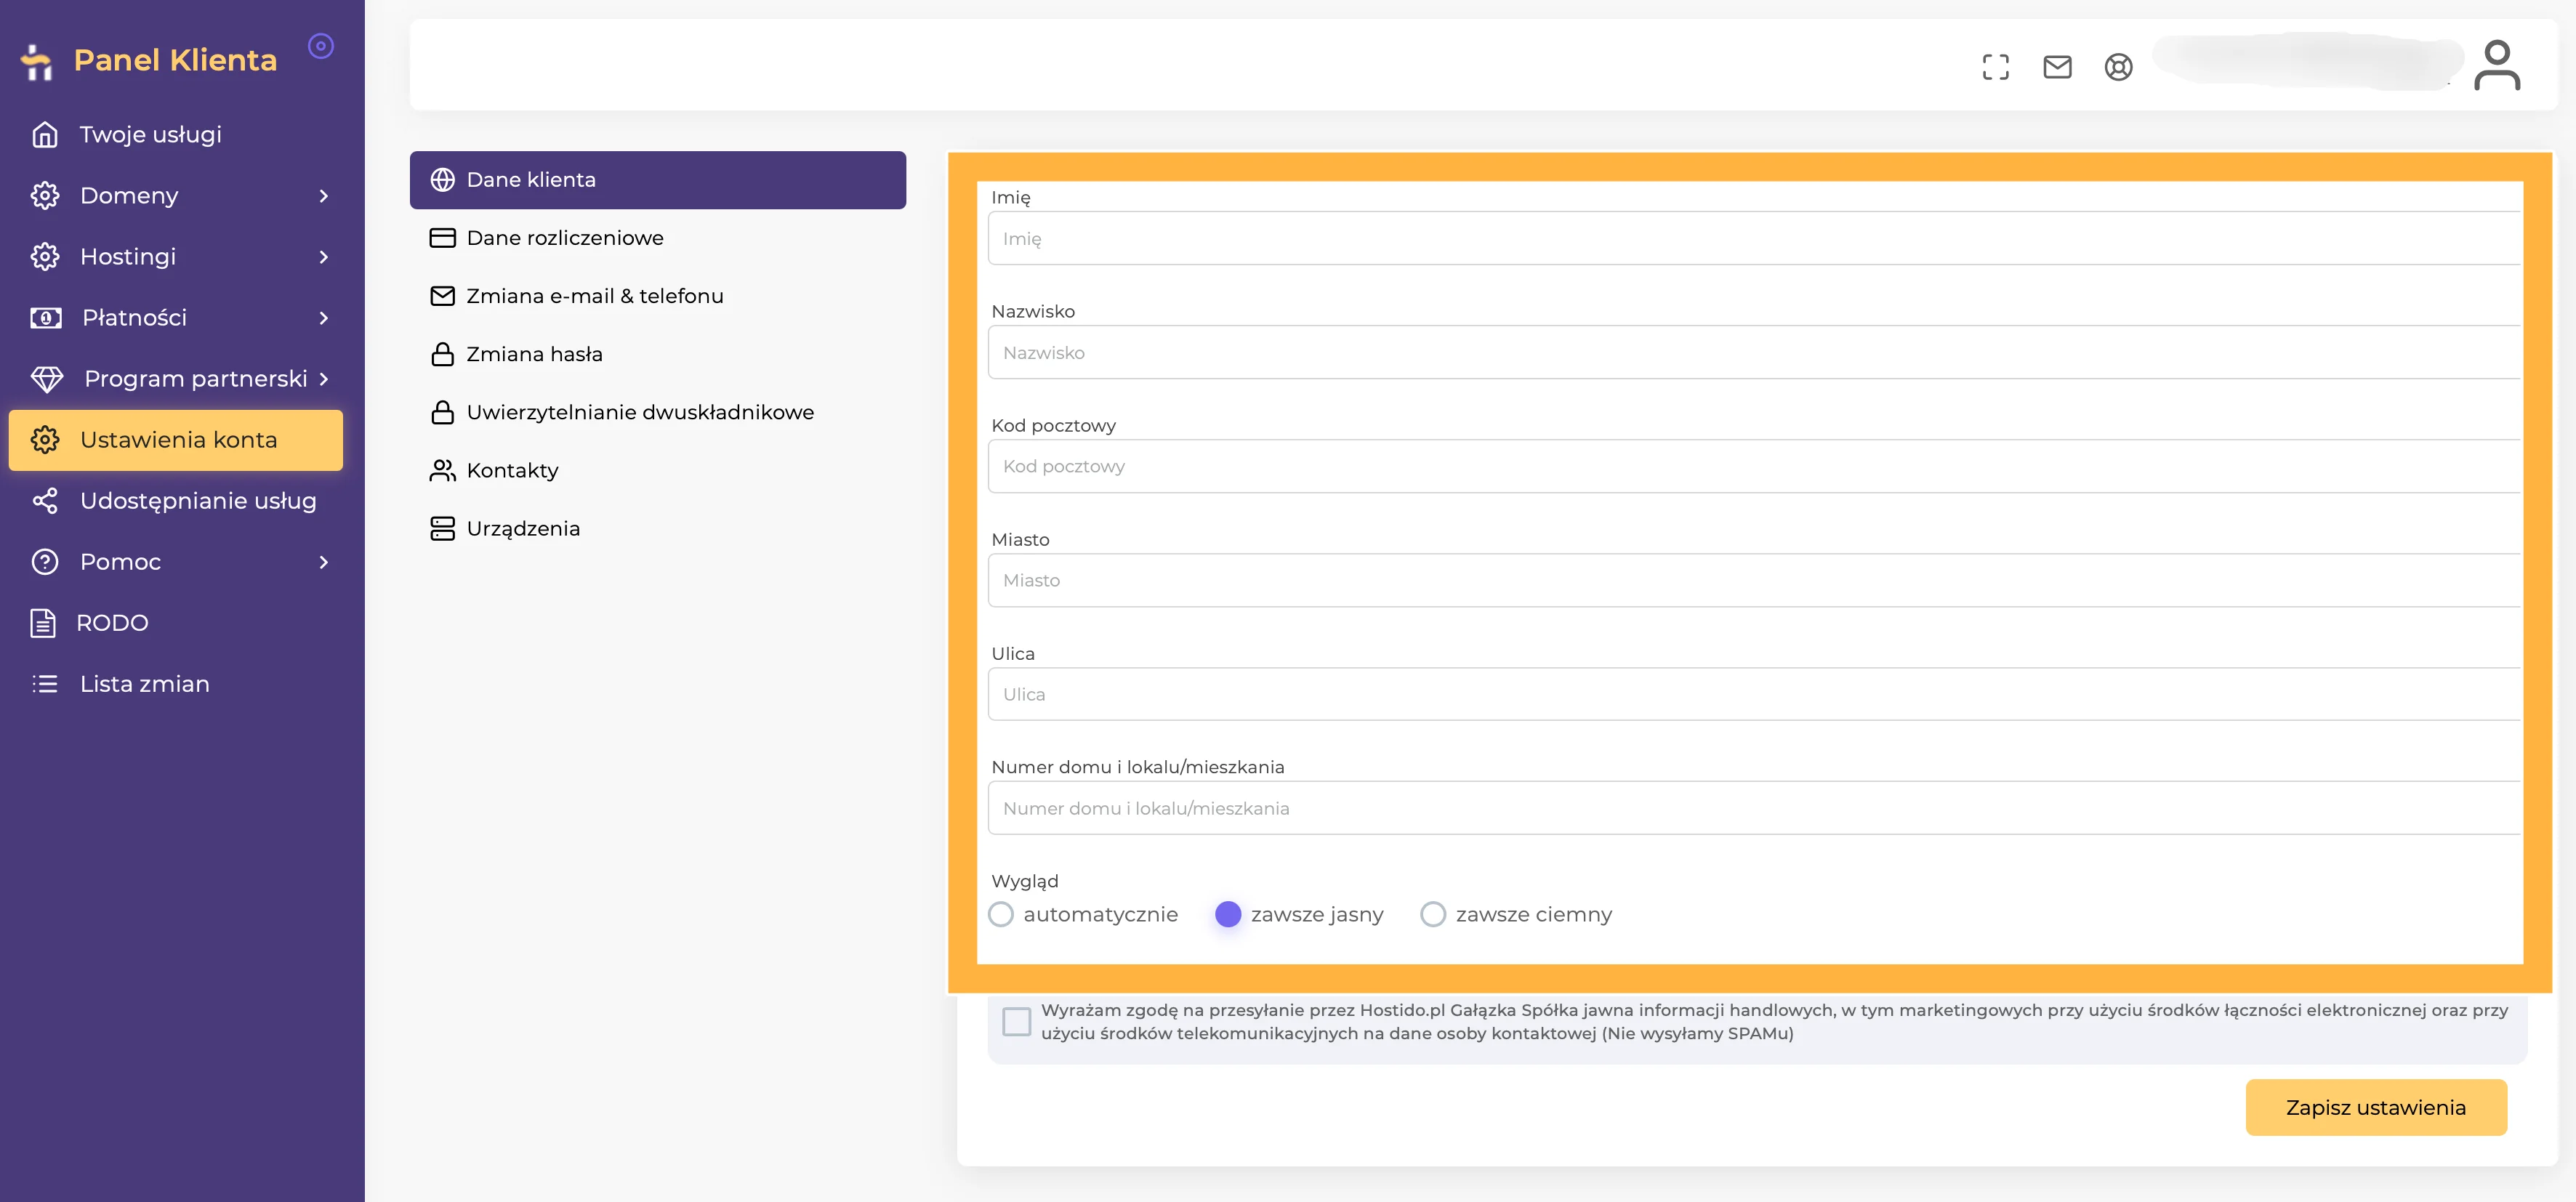The image size is (2576, 1202).
Task: Click the Wygląd section label
Action: pyautogui.click(x=1024, y=881)
